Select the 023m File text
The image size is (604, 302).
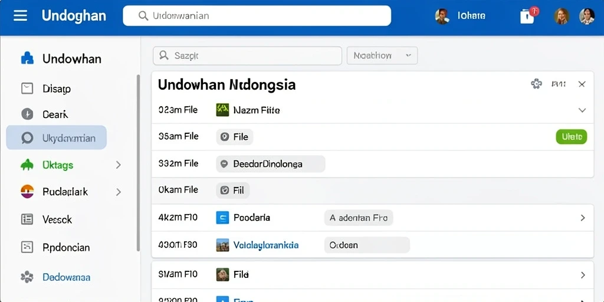pyautogui.click(x=178, y=110)
